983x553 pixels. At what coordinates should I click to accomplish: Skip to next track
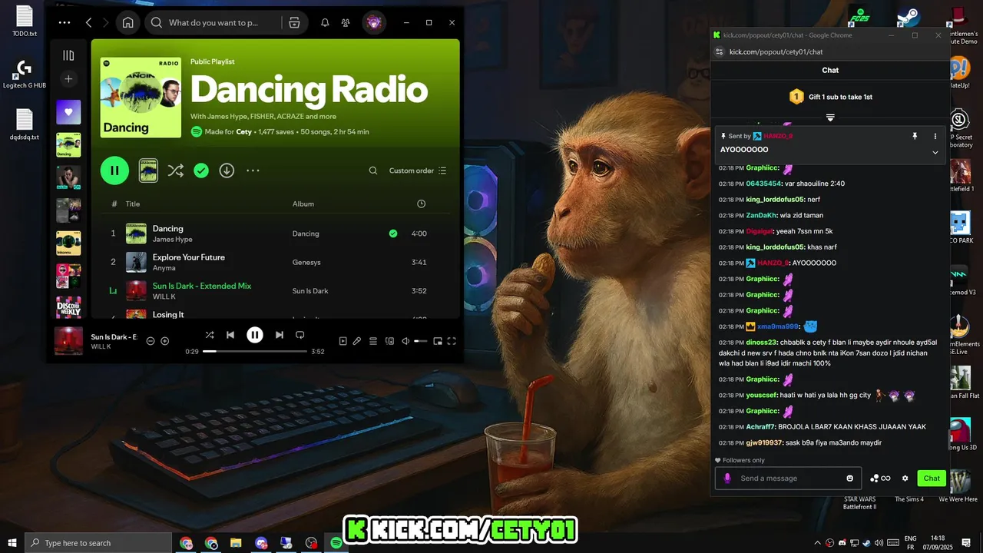[280, 335]
